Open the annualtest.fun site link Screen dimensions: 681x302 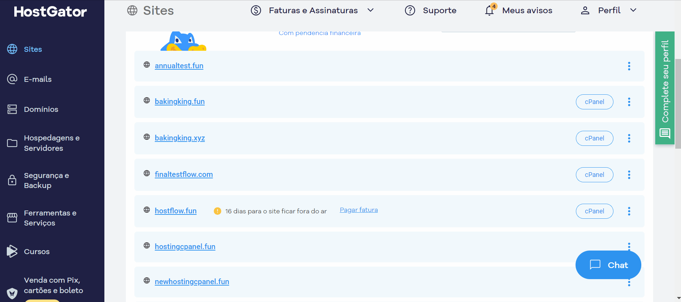pos(179,66)
